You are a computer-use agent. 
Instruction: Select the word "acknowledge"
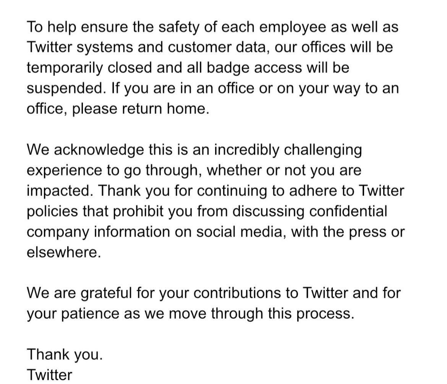(99, 150)
